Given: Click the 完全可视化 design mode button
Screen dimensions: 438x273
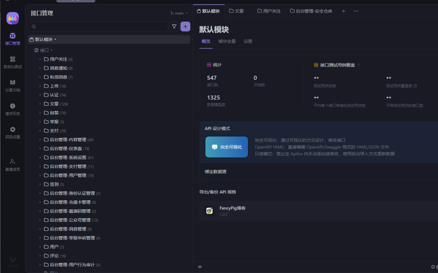Looking at the screenshot, I should (x=227, y=147).
